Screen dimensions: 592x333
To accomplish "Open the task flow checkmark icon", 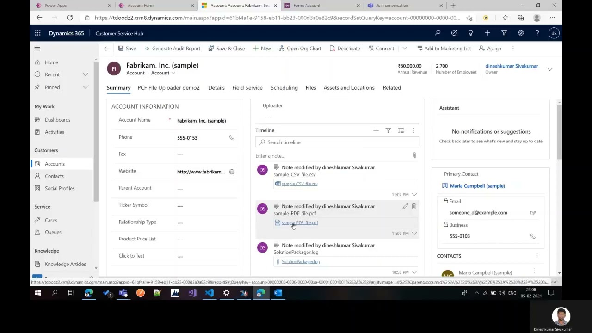I will click(454, 33).
